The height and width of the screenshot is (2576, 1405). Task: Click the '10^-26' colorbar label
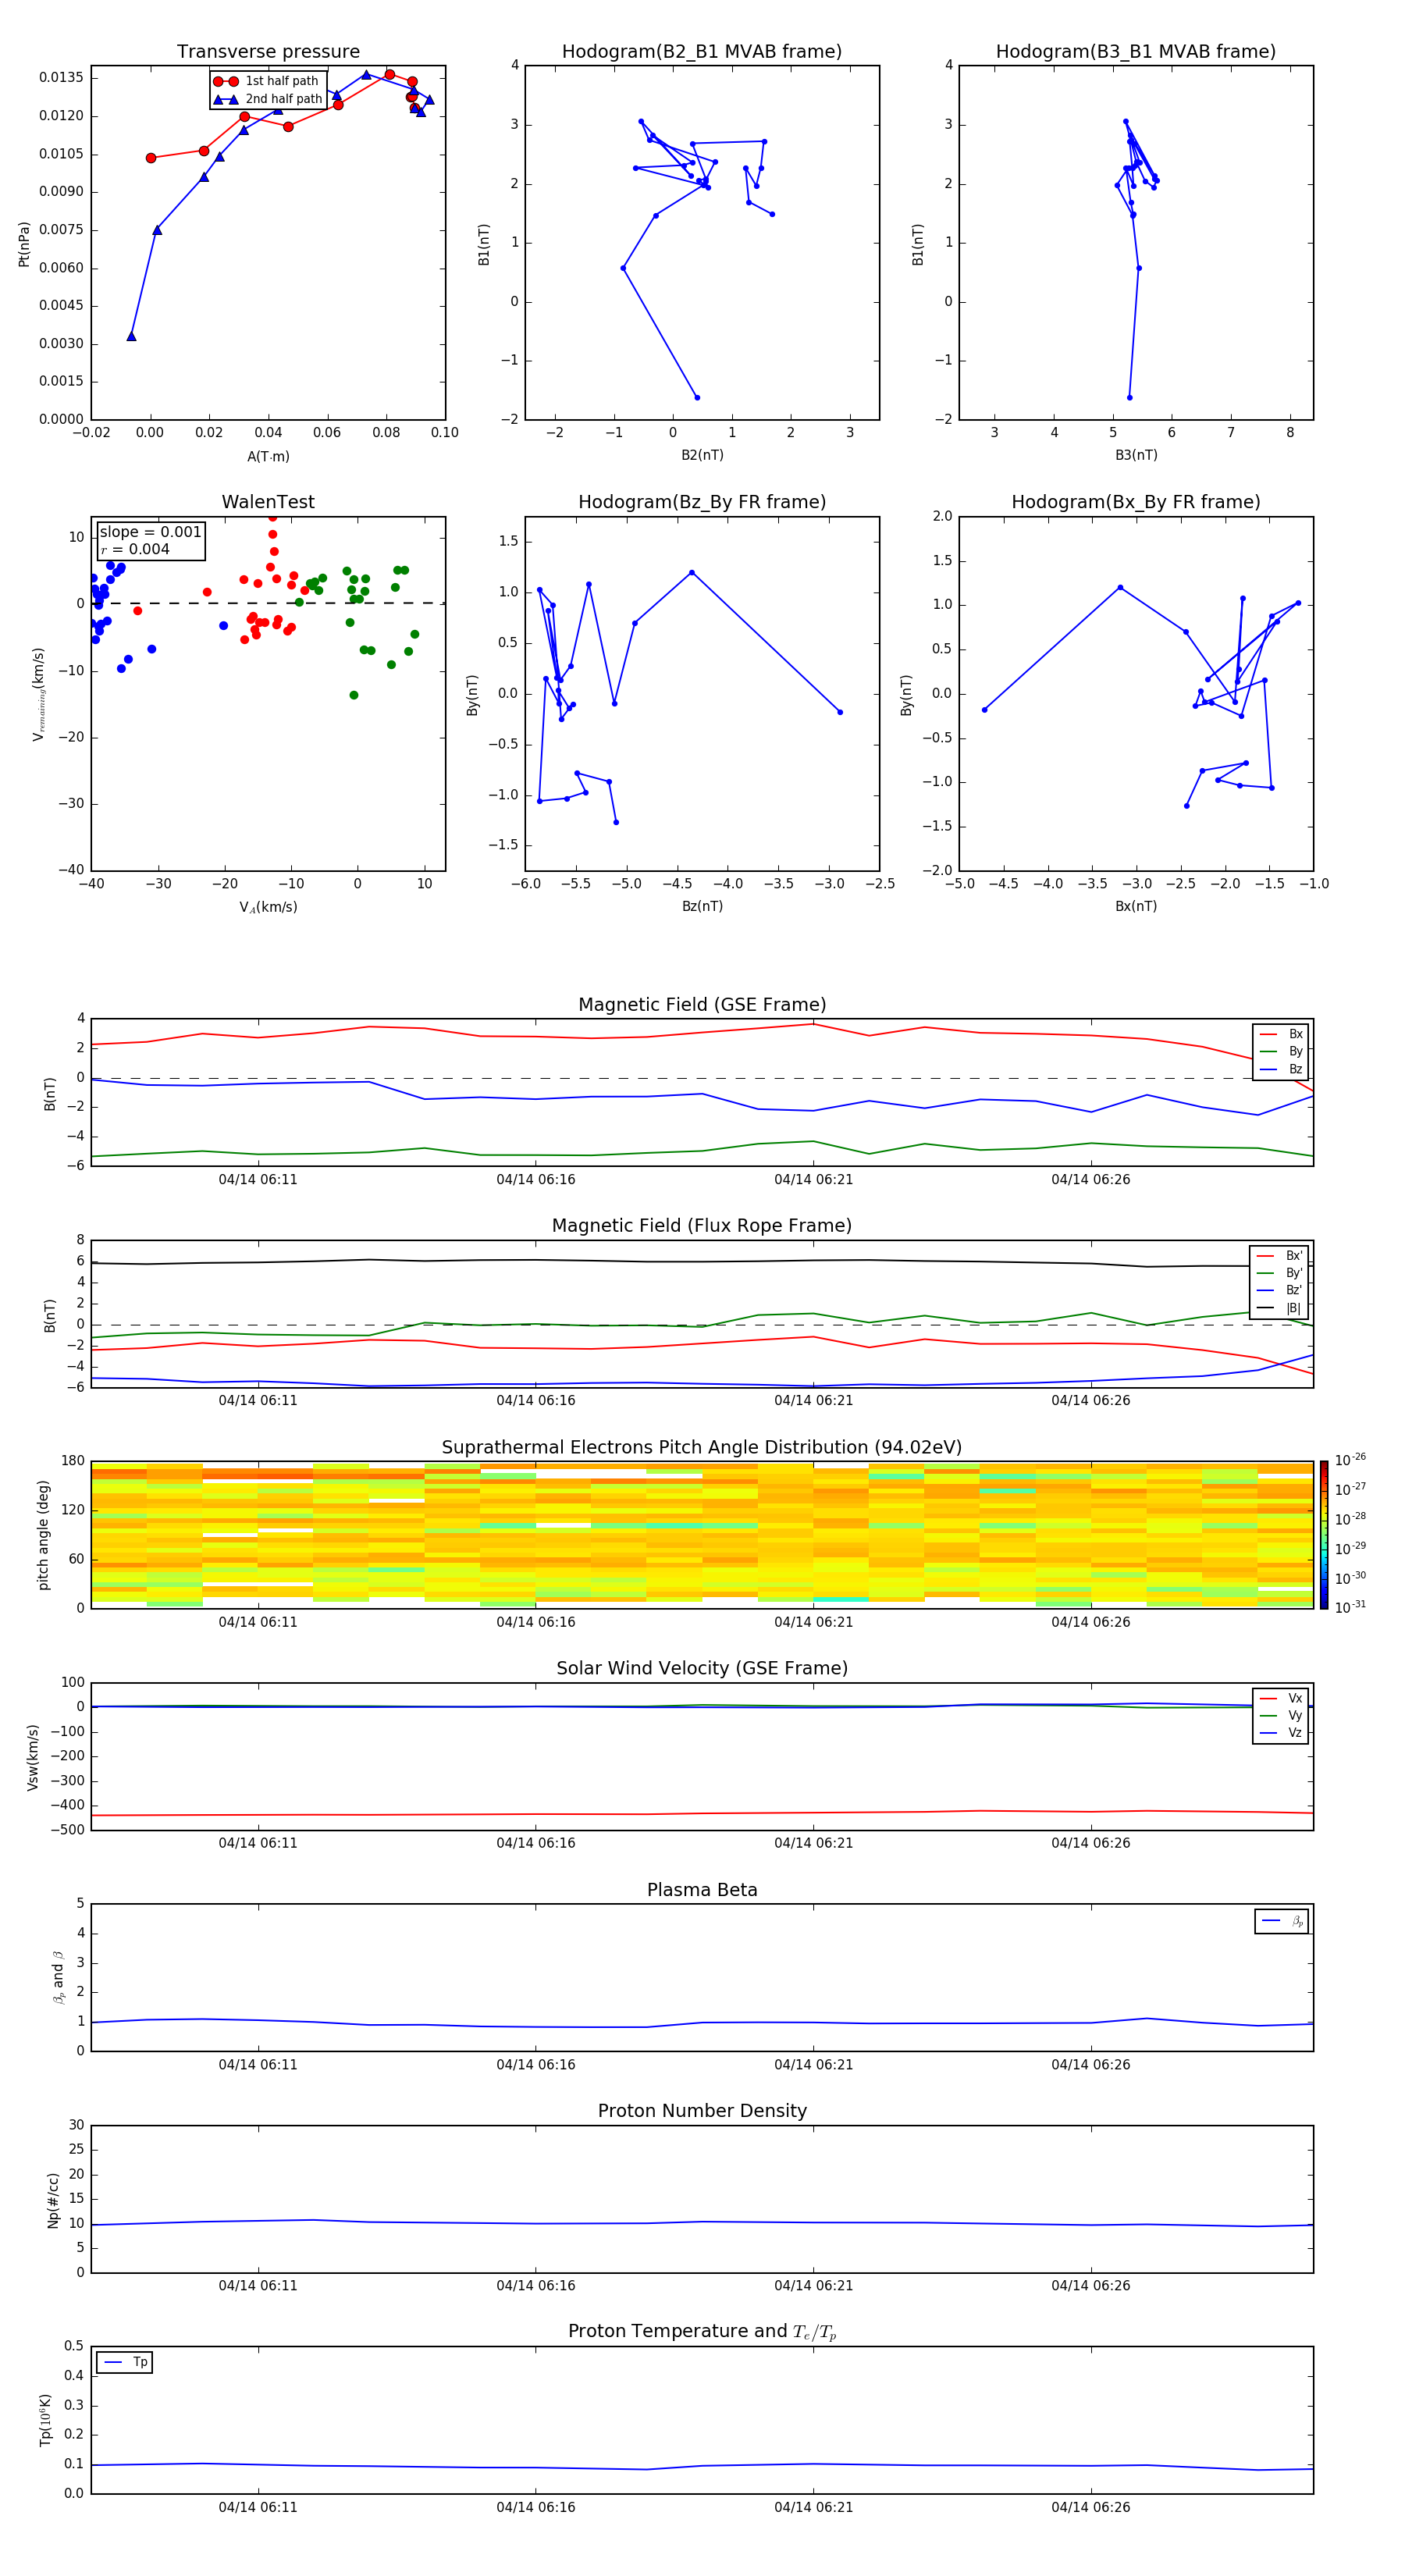coord(1350,1460)
